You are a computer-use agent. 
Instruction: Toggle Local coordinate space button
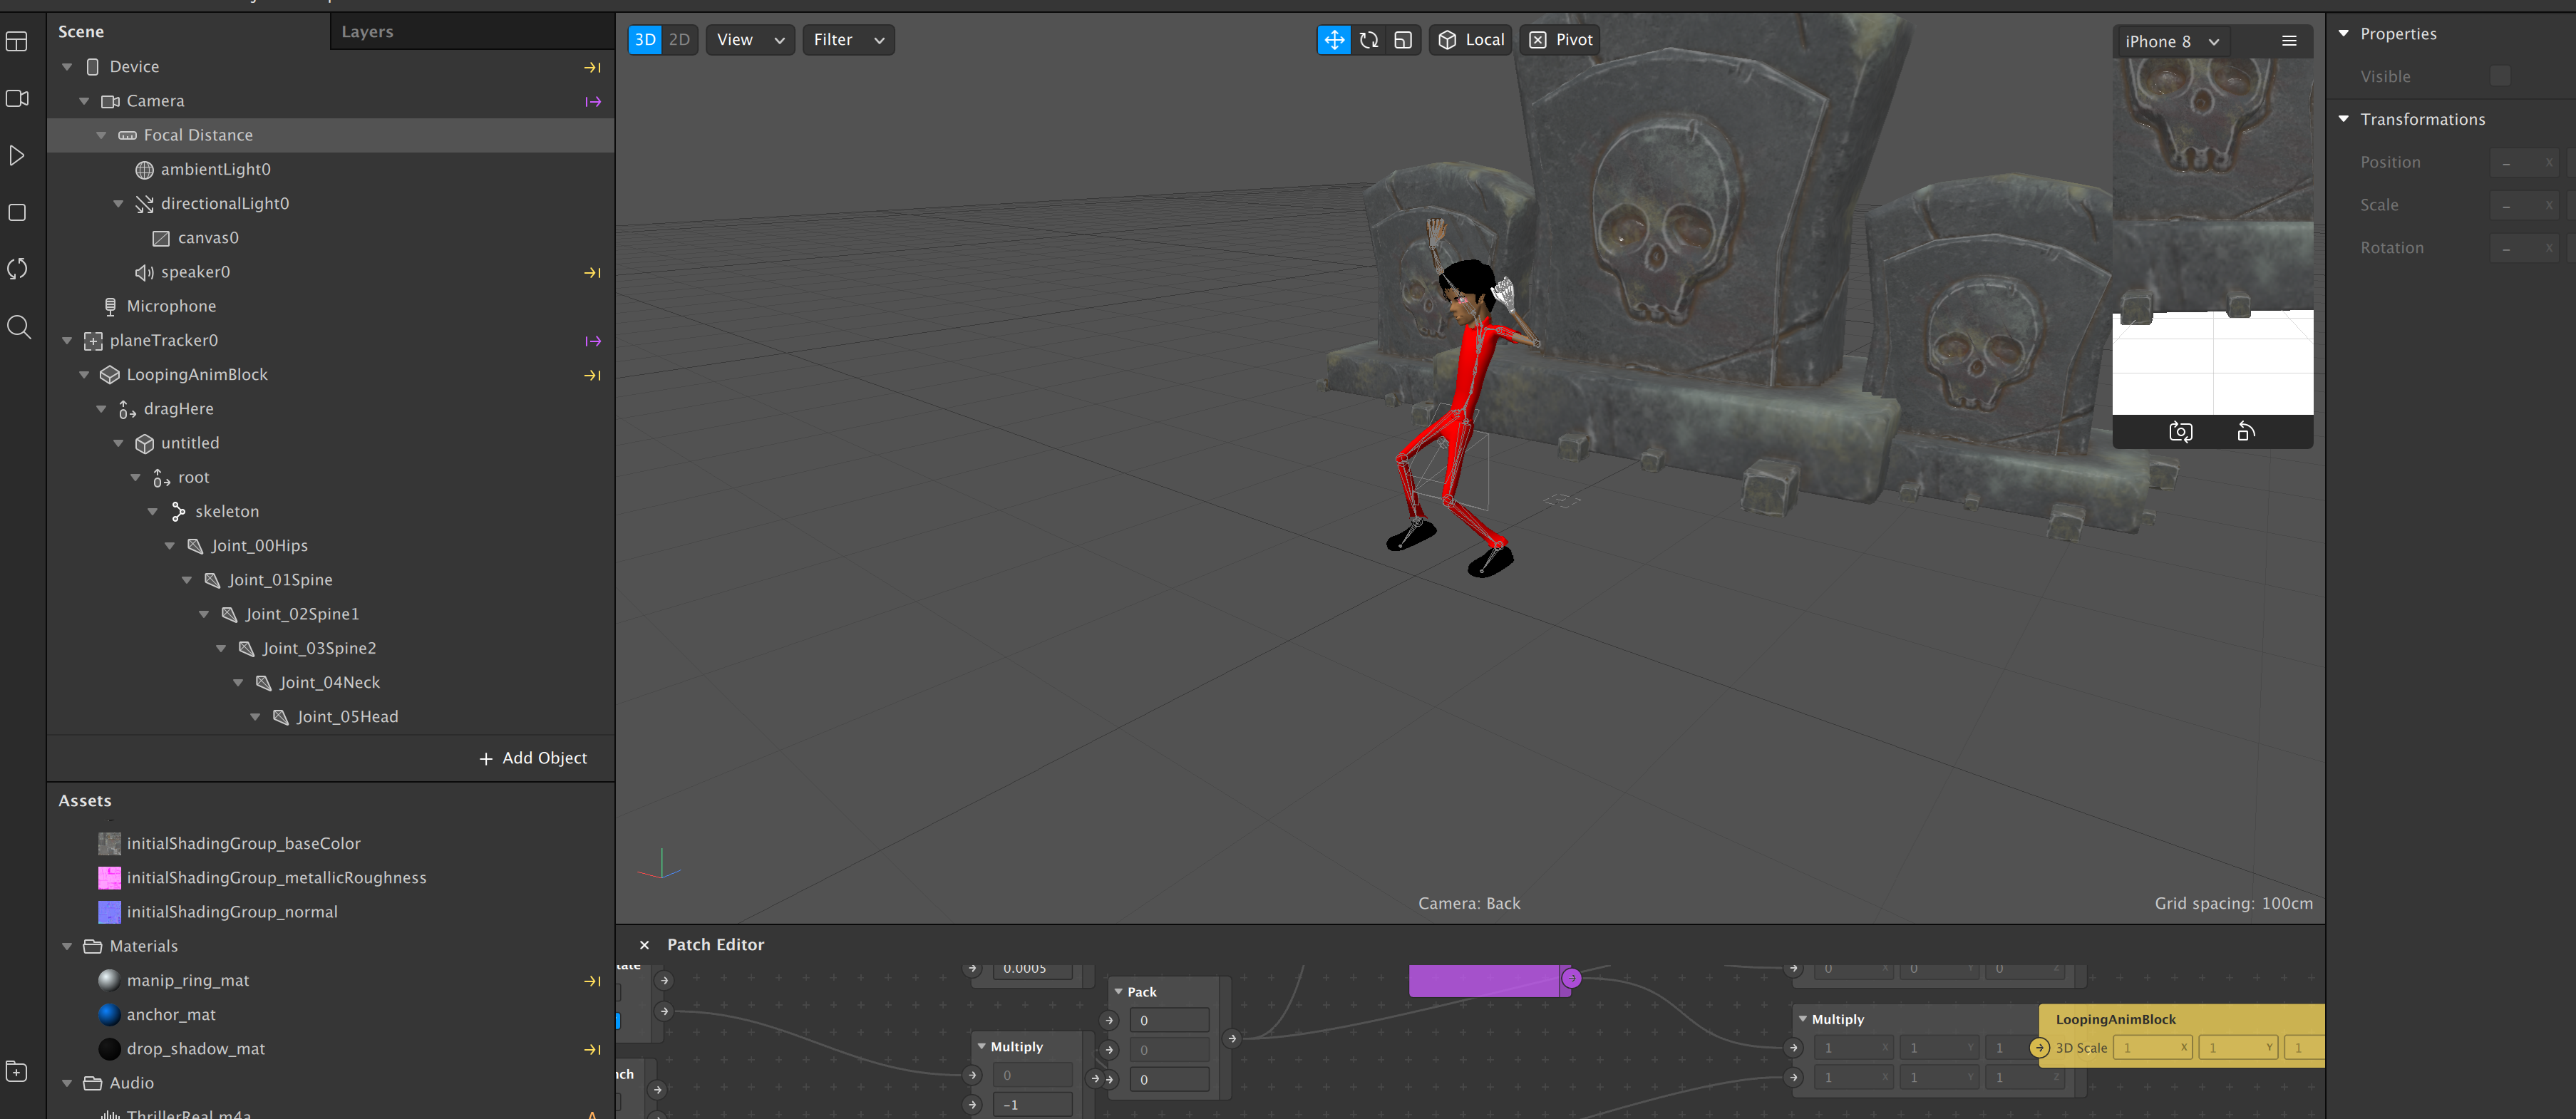1470,40
